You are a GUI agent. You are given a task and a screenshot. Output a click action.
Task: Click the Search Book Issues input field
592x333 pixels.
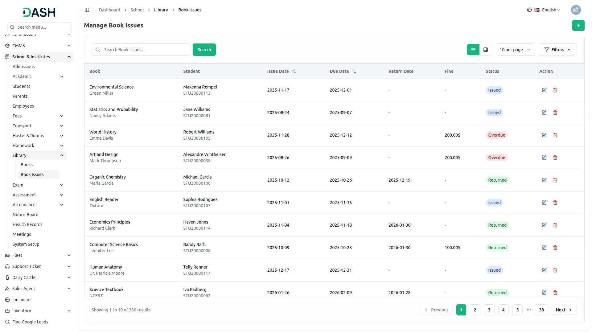click(145, 50)
